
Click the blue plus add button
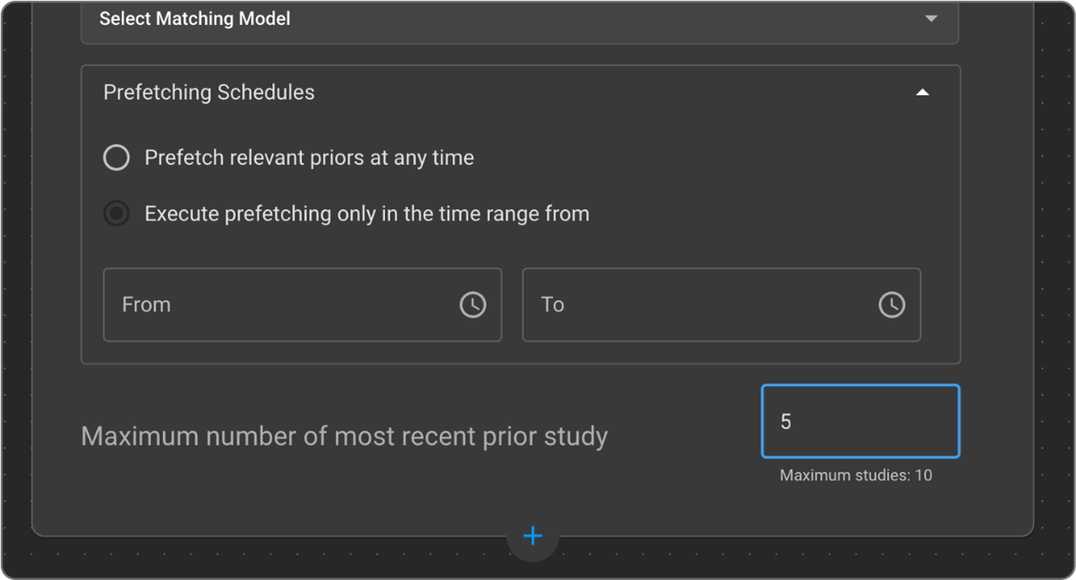point(532,536)
